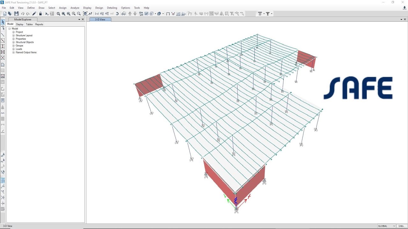Click the select all icon
The height and width of the screenshot is (229, 408).
pos(3,155)
